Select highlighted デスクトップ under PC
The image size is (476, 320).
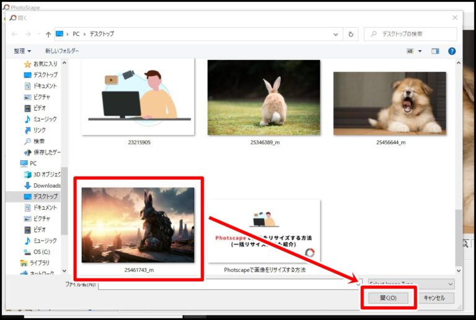(41, 196)
